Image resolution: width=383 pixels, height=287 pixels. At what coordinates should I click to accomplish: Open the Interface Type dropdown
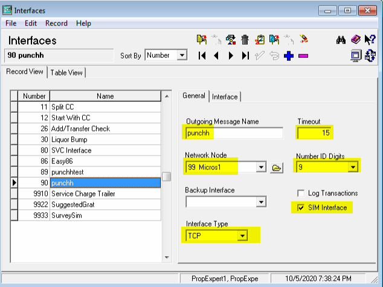tap(242, 236)
